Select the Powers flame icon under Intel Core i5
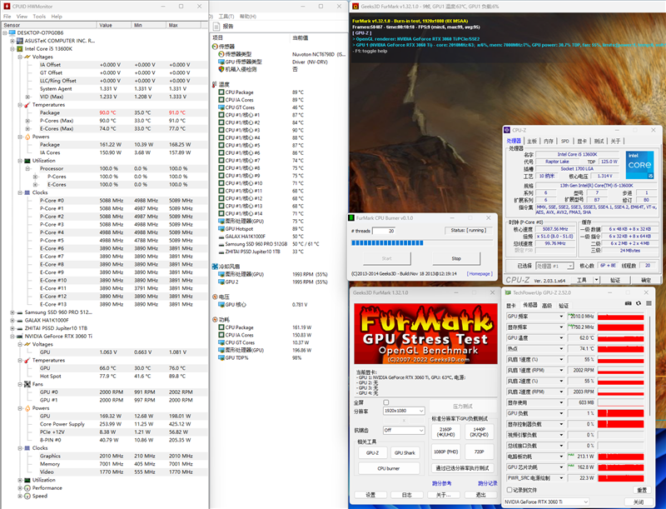Viewport: 666px width, 509px height. (x=28, y=137)
